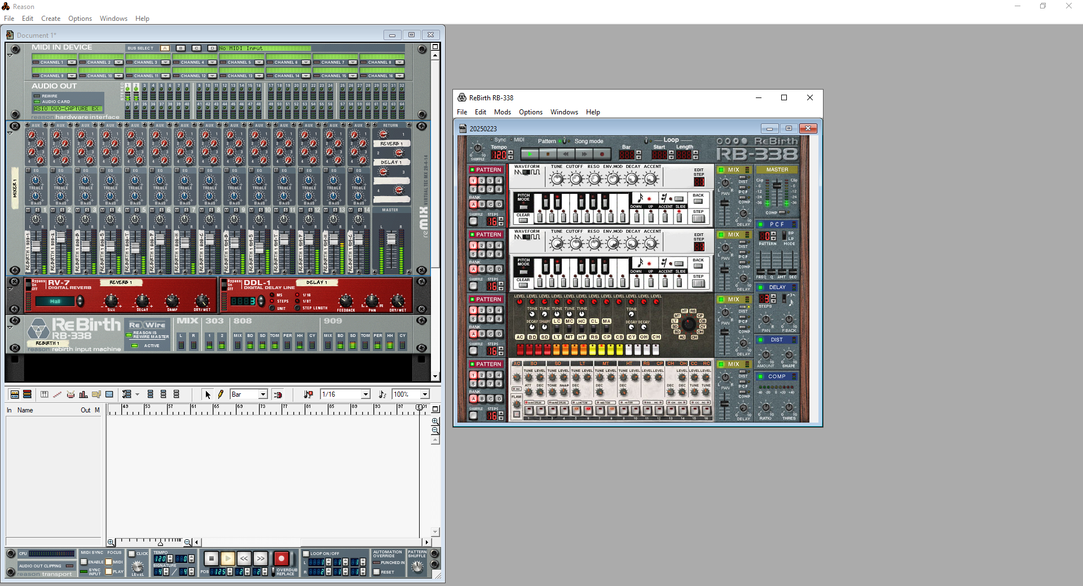This screenshot has height=586, width=1083.
Task: Toggle Loop On/Off in transport
Action: tap(306, 554)
